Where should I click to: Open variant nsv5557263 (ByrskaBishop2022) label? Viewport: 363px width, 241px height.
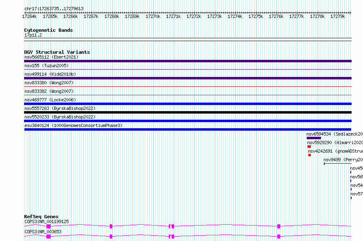(x=60, y=108)
